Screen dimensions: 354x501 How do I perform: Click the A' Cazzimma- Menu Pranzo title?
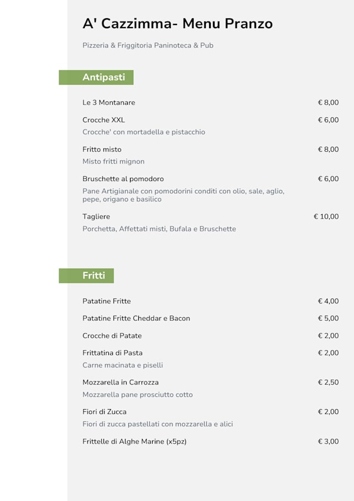[x=177, y=24]
